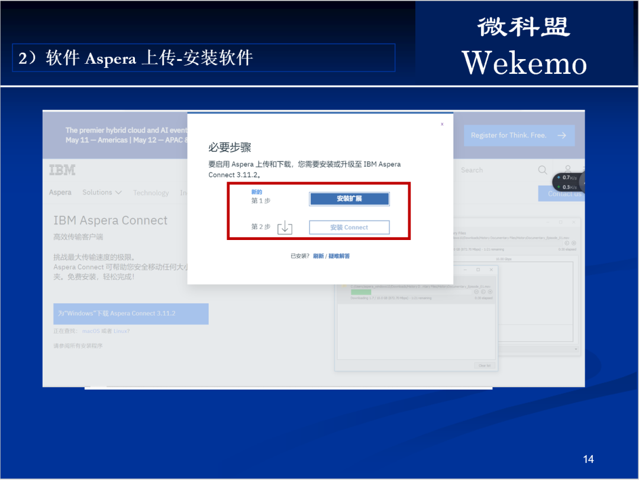
Task: Click the arrow icon on Register banner
Action: tap(562, 135)
